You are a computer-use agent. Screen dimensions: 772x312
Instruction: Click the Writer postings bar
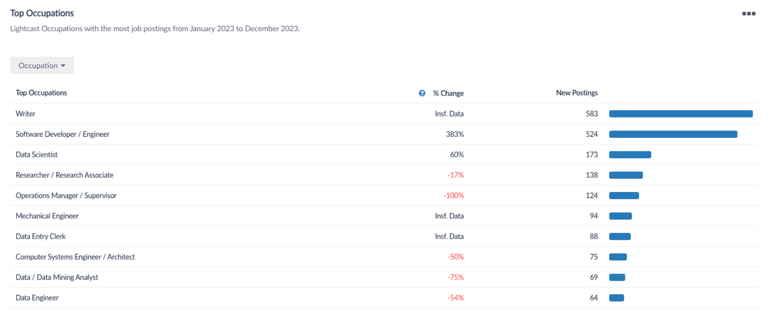[681, 114]
